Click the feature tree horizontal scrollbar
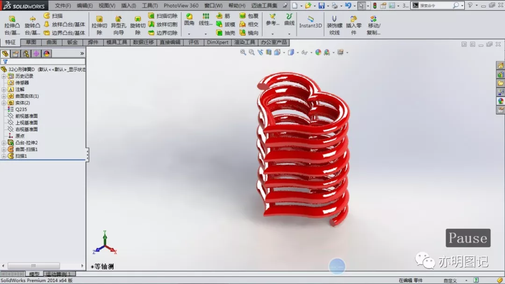 43,266
